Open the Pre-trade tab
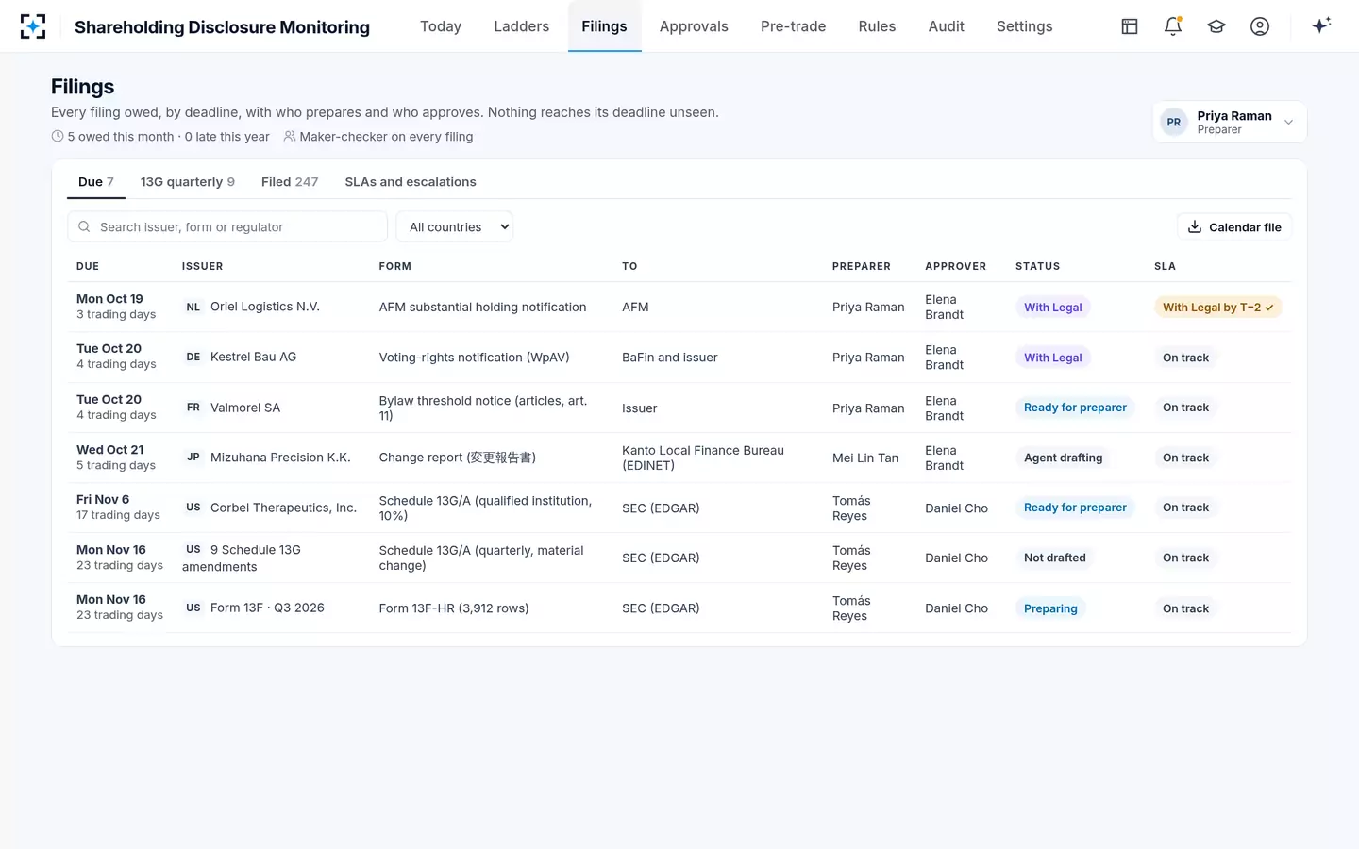The image size is (1359, 849). (x=794, y=26)
